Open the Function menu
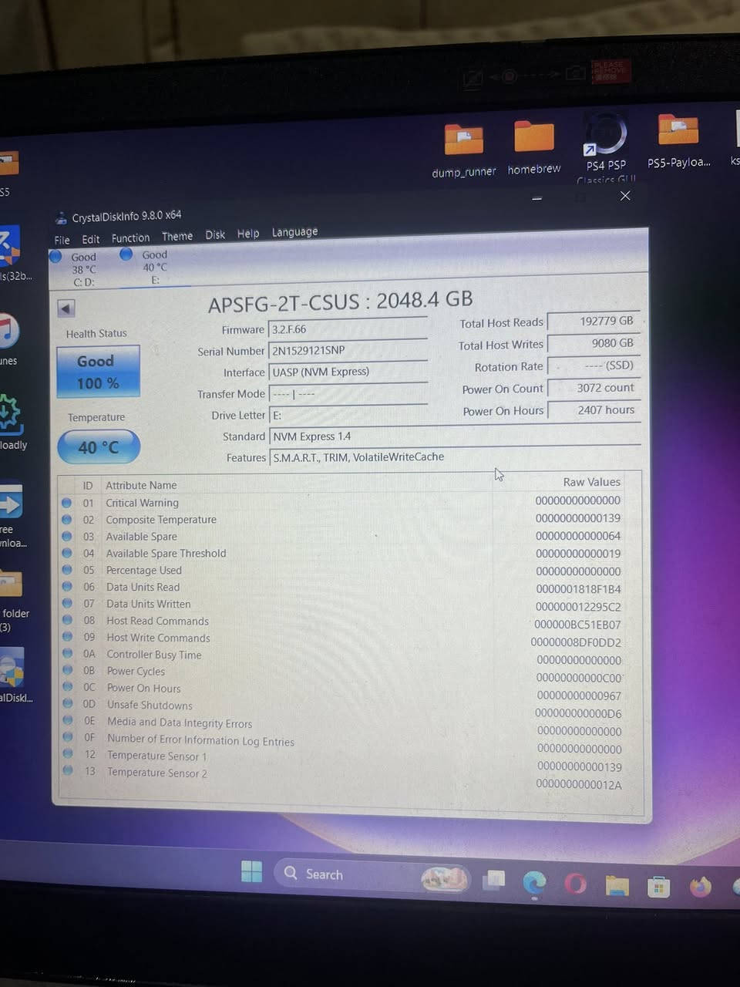The width and height of the screenshot is (740, 987). [x=130, y=238]
